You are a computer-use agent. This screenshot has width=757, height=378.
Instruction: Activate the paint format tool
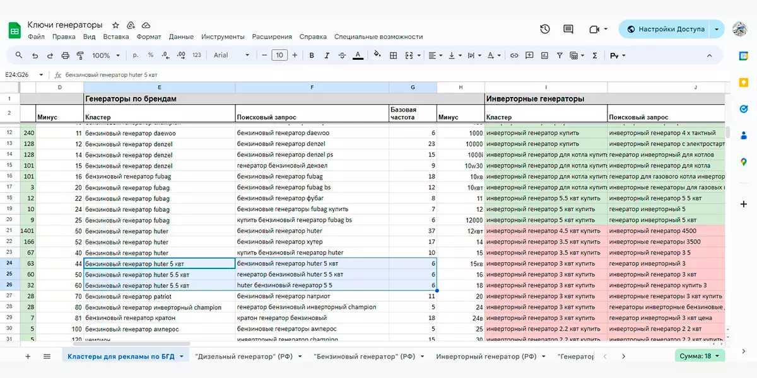coord(80,55)
